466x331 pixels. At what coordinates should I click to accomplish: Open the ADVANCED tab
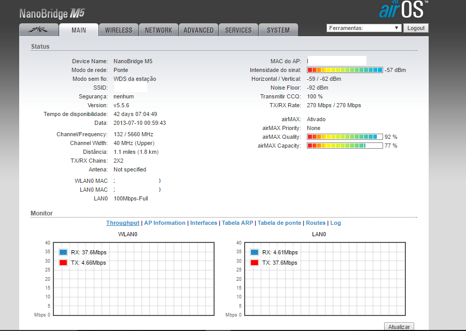coord(199,30)
